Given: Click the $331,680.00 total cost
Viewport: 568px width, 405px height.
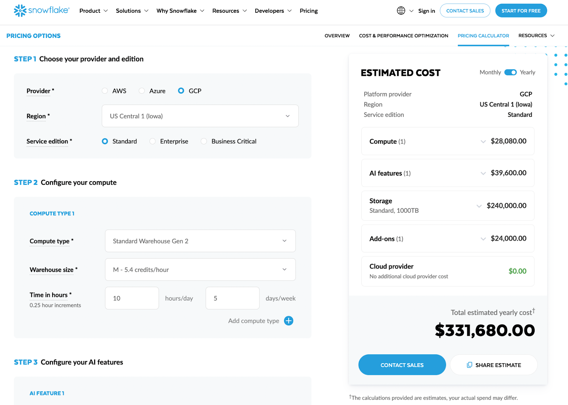Looking at the screenshot, I should [x=485, y=331].
